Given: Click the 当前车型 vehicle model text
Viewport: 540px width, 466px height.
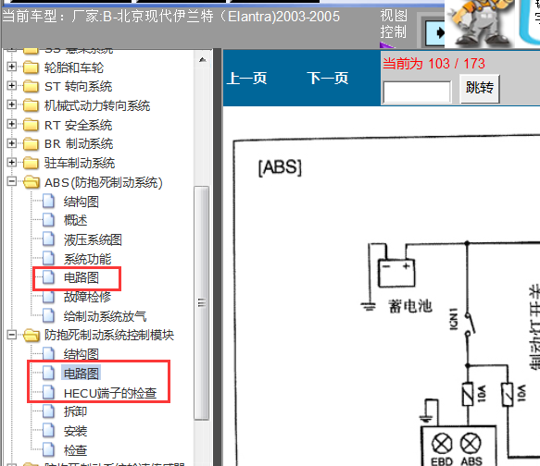Looking at the screenshot, I should tap(171, 17).
